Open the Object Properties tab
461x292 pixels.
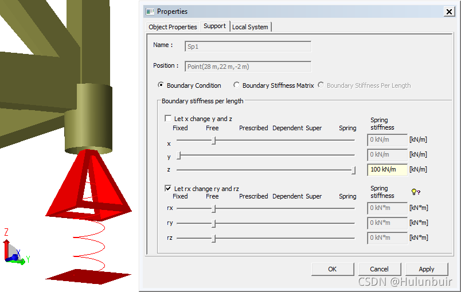(x=173, y=27)
